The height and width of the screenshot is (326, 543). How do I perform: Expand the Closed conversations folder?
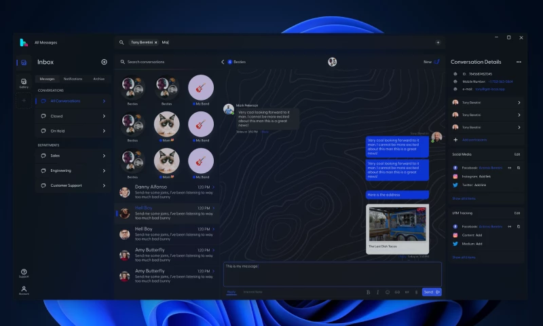72,116
